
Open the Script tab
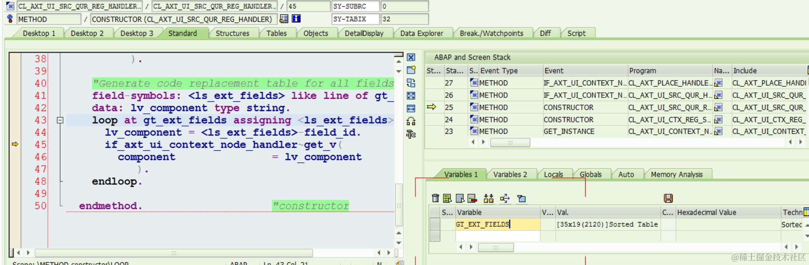(576, 33)
